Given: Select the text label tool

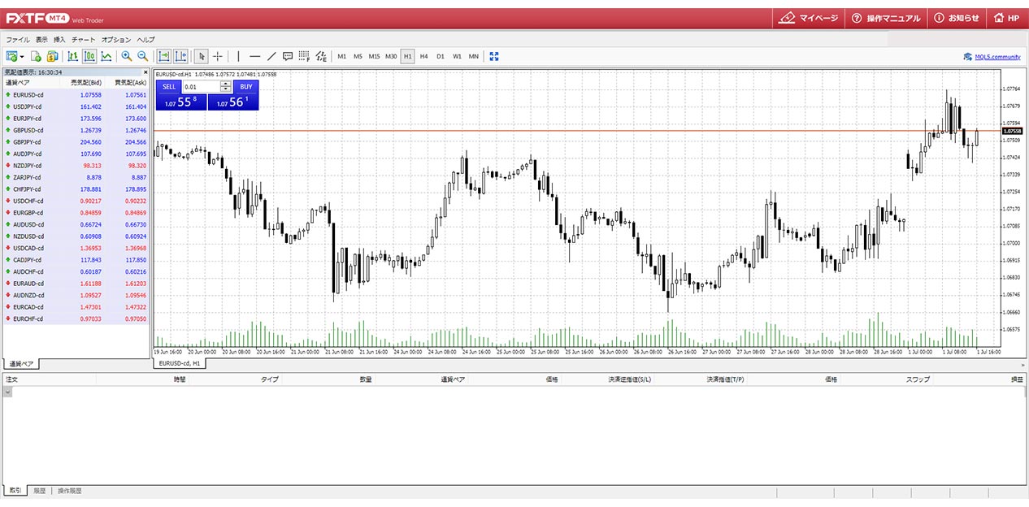Looking at the screenshot, I should [x=288, y=56].
